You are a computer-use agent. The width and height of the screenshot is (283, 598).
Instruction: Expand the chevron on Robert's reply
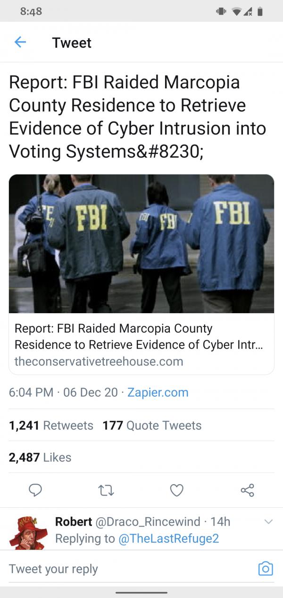pos(268,522)
